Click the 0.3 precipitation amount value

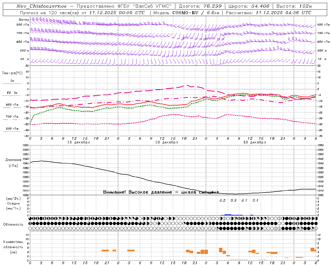pyautogui.click(x=234, y=200)
